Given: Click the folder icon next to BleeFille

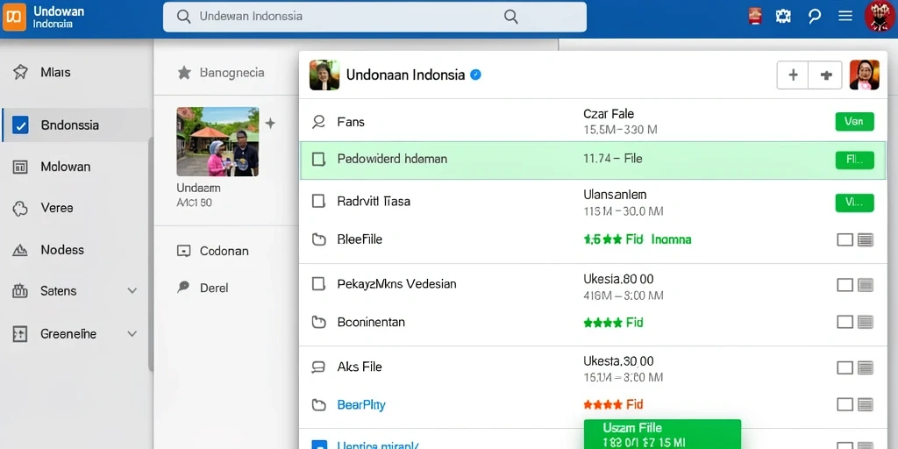Looking at the screenshot, I should [x=318, y=239].
